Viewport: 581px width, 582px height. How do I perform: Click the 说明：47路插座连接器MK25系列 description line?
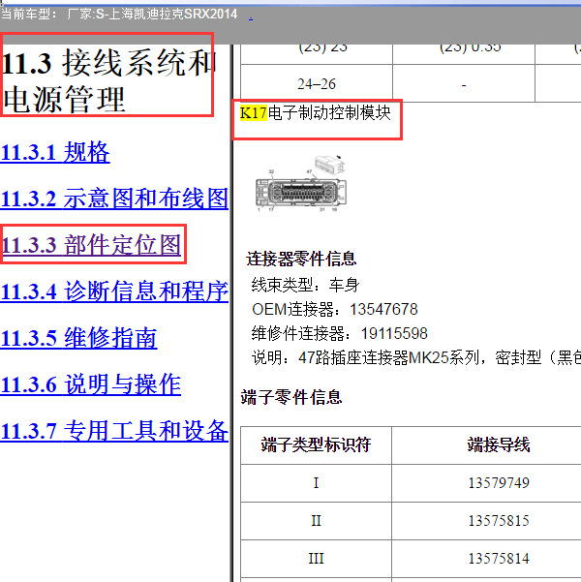point(415,358)
